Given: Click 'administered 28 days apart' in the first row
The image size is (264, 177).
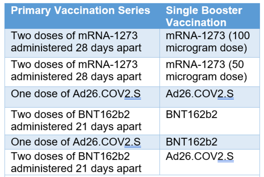Looking at the screenshot, I should 76,48.
